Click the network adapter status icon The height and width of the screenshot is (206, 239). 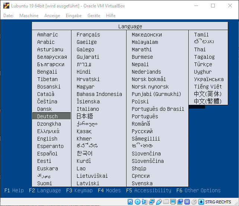click(152, 202)
